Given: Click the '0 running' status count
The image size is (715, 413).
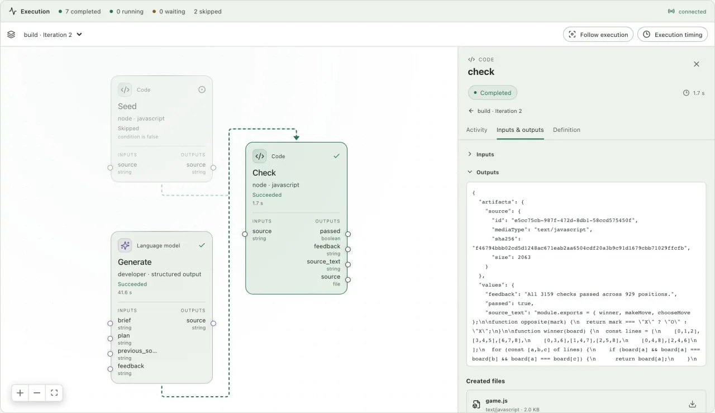Looking at the screenshot, I should (126, 11).
